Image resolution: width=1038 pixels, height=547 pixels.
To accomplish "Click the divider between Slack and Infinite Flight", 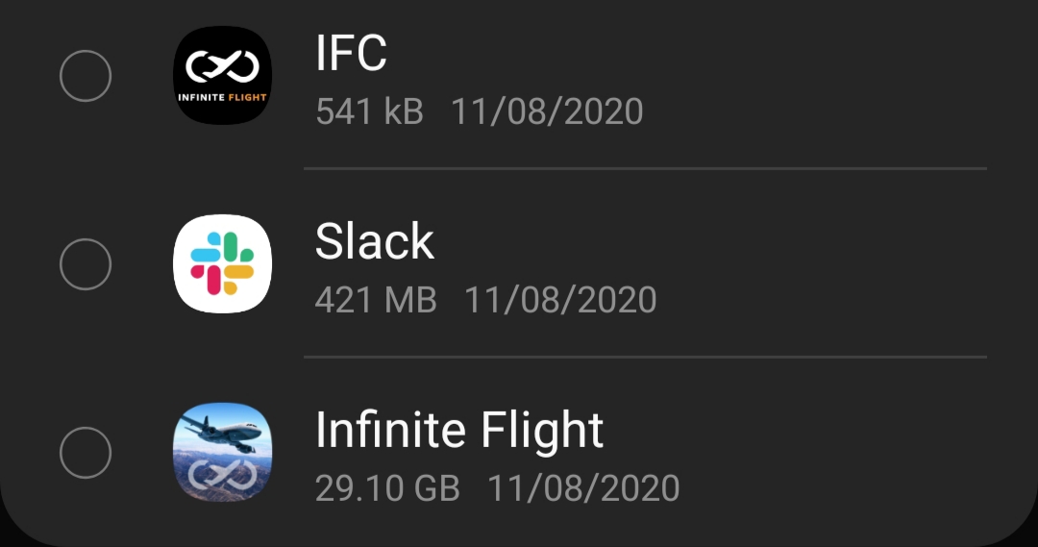I will tap(644, 357).
